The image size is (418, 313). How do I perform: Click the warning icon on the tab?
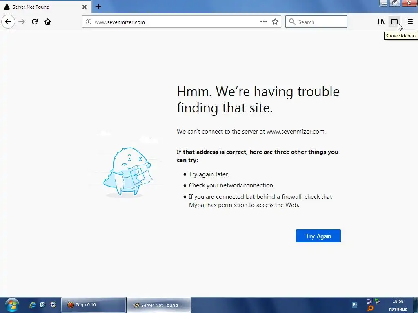[7, 7]
